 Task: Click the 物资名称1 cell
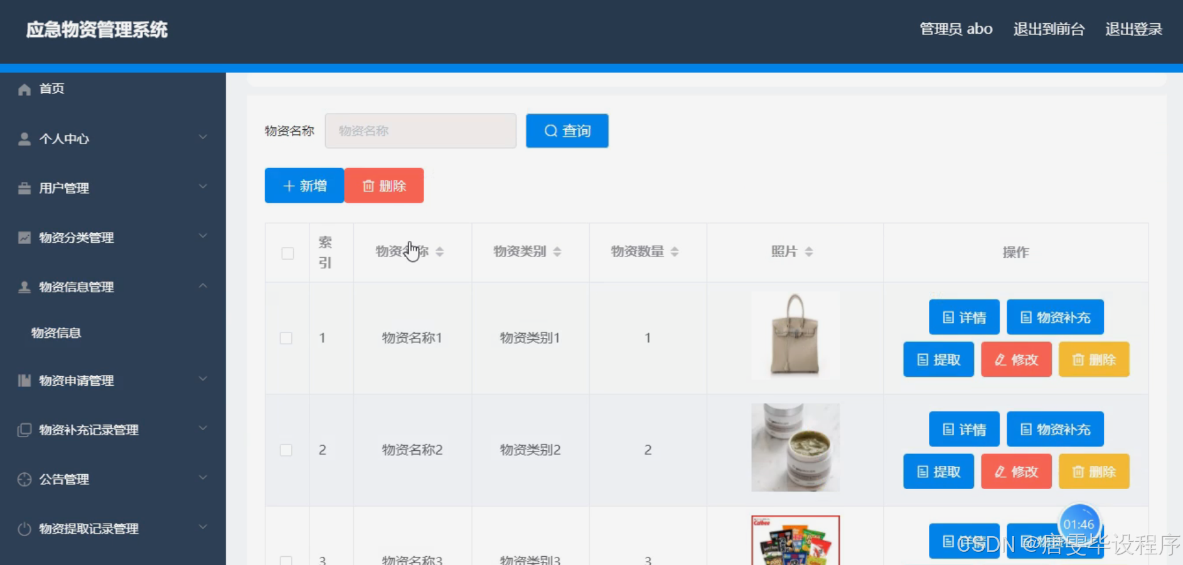412,338
